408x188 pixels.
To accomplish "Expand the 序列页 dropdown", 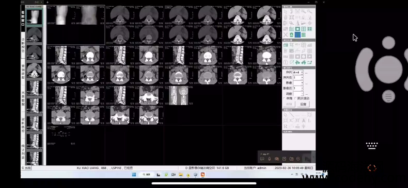I will 298,78.
